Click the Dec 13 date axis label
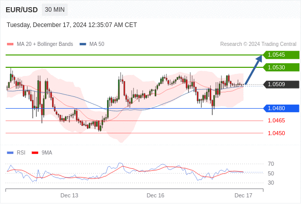 (69, 195)
